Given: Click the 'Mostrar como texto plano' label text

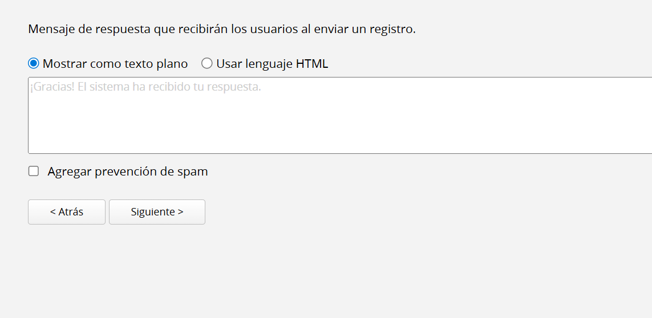Looking at the screenshot, I should click(x=115, y=64).
